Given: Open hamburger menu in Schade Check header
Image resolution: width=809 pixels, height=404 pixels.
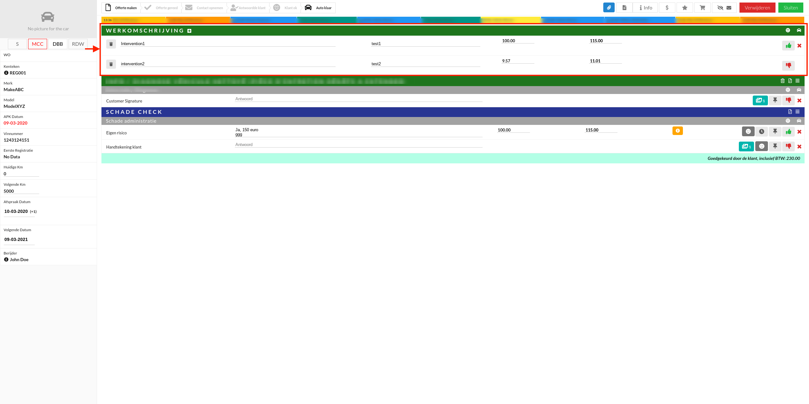Looking at the screenshot, I should pyautogui.click(x=798, y=112).
